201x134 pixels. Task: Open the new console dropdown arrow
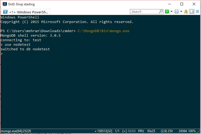tap(171, 12)
